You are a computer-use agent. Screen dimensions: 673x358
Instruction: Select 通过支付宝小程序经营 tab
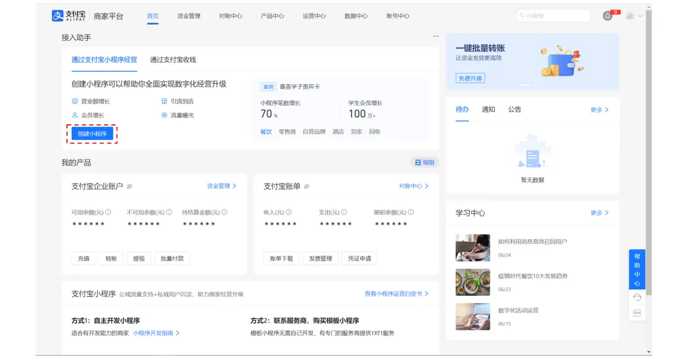(x=104, y=60)
